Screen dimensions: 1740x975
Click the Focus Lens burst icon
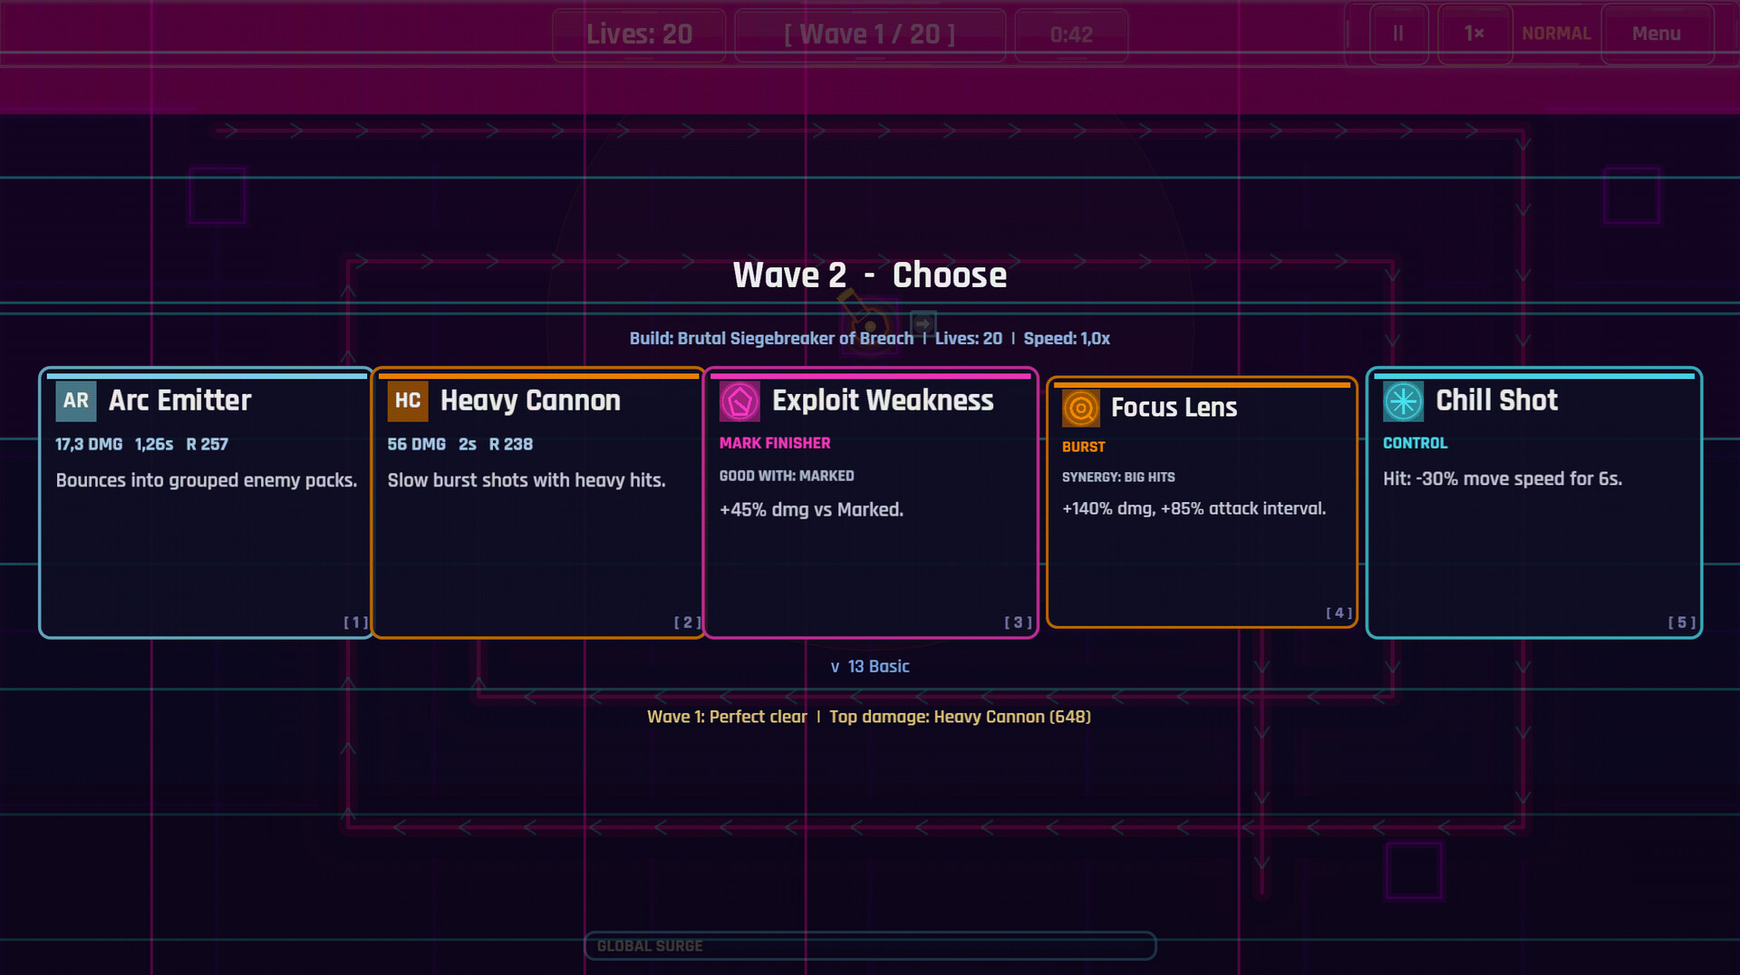[1083, 408]
